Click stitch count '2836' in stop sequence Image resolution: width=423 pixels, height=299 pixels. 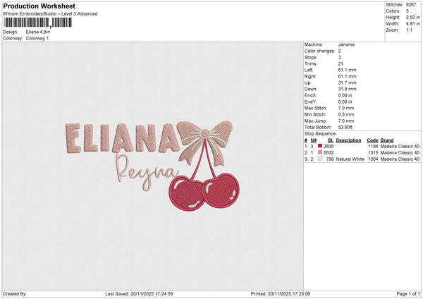coord(329,146)
